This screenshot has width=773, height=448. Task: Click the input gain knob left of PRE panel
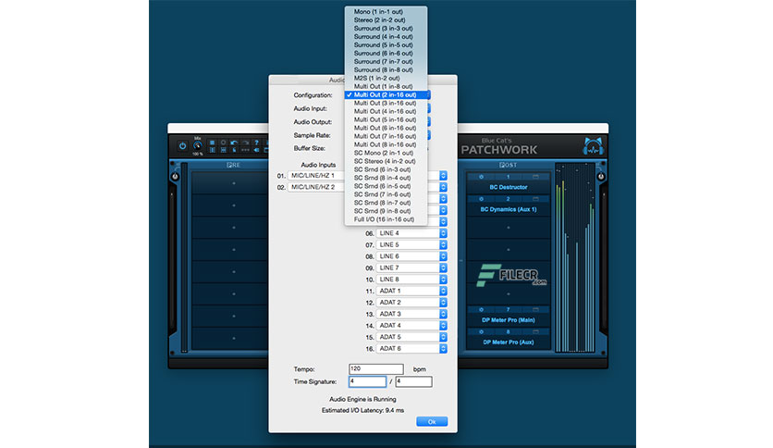175,177
